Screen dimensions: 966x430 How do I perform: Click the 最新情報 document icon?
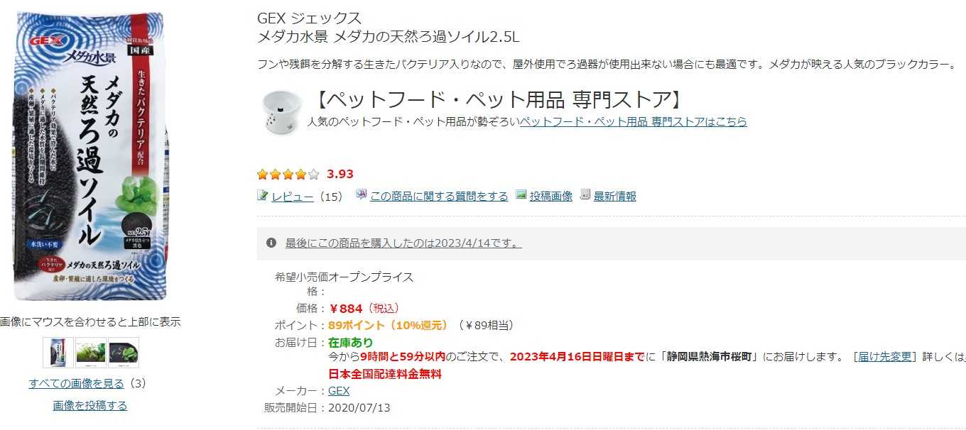pyautogui.click(x=585, y=195)
